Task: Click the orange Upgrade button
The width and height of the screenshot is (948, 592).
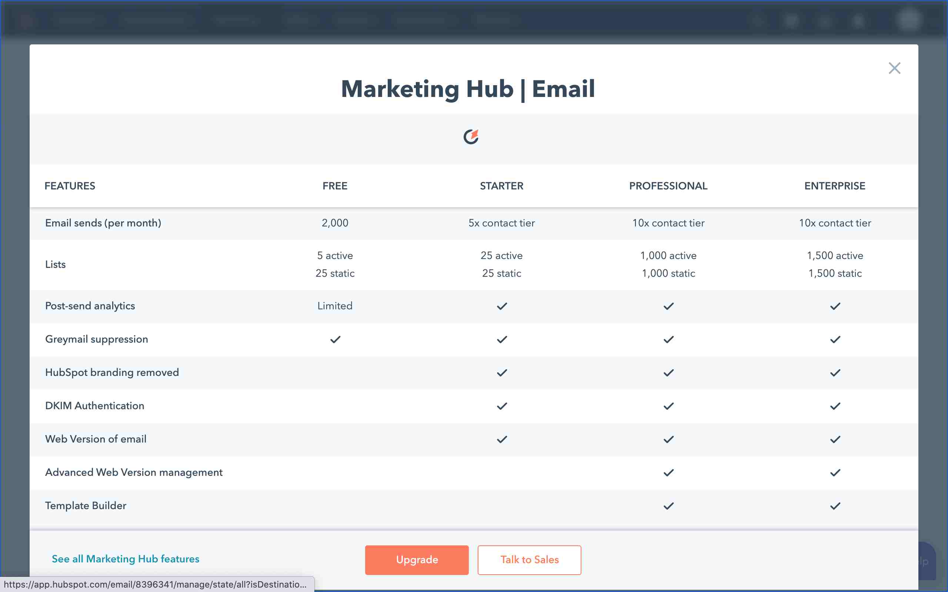Action: pos(417,559)
